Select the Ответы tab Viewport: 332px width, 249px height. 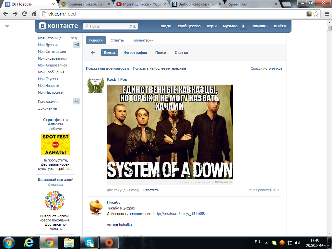(x=117, y=40)
